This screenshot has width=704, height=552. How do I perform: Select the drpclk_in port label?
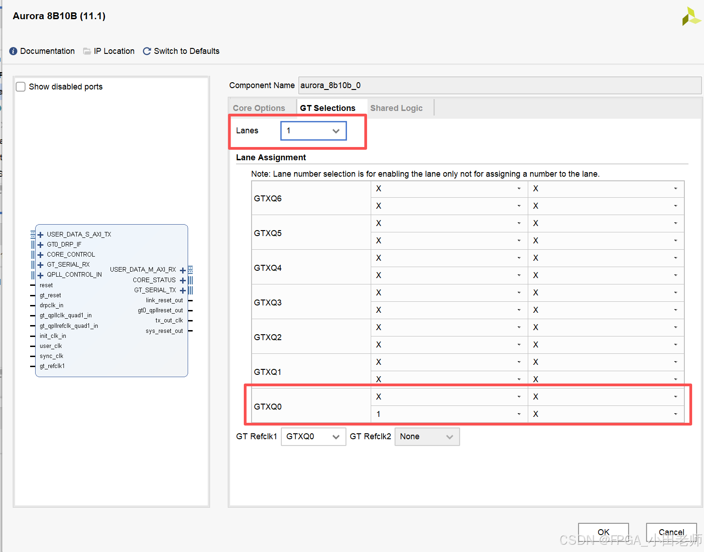52,305
